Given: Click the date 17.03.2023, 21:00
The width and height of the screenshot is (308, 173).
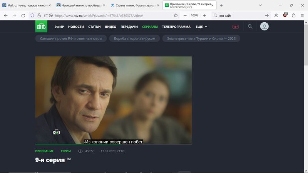Looking at the screenshot, I should pos(112,151).
